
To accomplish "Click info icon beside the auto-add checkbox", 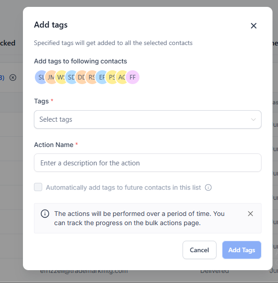I will (208, 187).
